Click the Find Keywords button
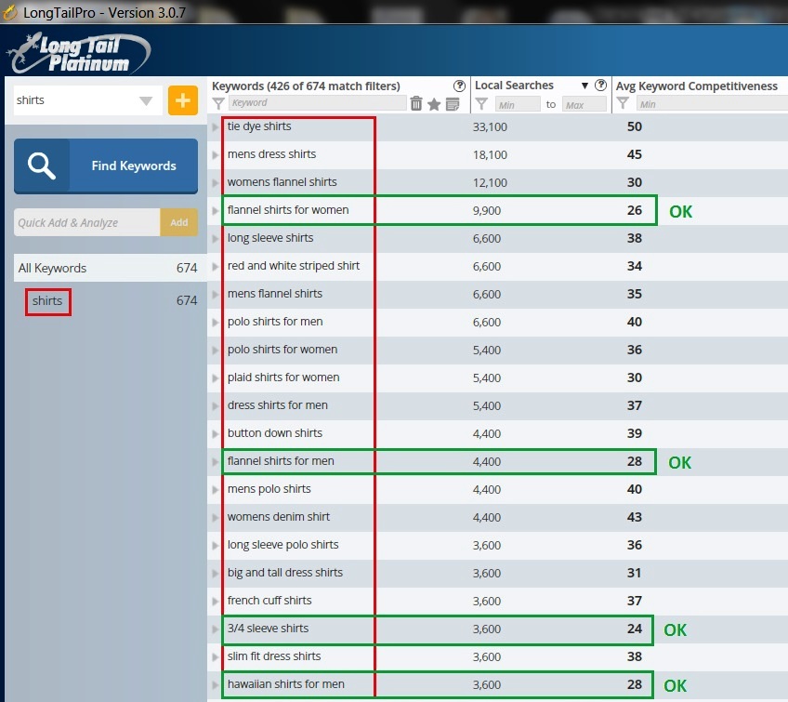This screenshot has height=702, width=788. click(x=106, y=166)
